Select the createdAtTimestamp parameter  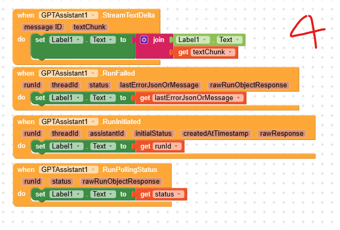(x=216, y=134)
